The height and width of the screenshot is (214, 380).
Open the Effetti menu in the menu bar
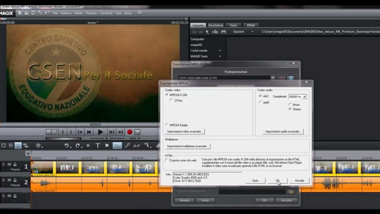click(x=78, y=13)
